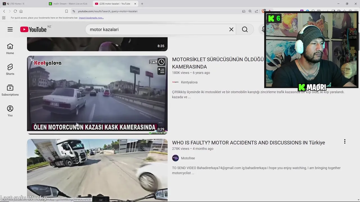The height and width of the screenshot is (202, 360).
Task: Close the motor kazalari YouTube tab
Action: point(135,4)
